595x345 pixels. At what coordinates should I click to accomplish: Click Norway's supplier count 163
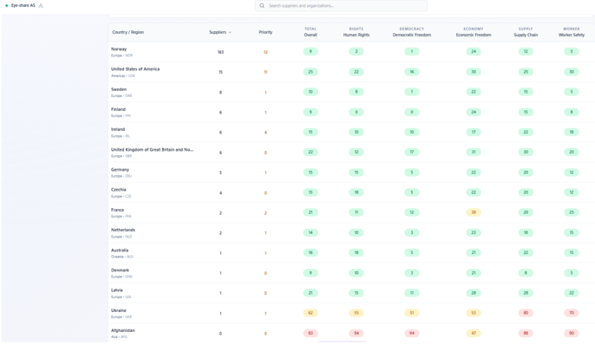click(220, 52)
